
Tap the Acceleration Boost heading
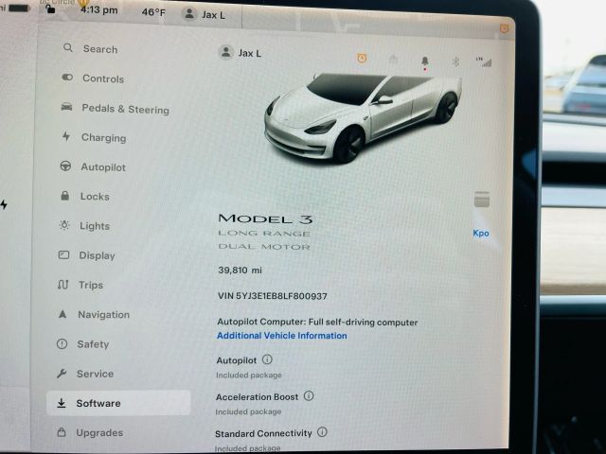click(x=257, y=397)
